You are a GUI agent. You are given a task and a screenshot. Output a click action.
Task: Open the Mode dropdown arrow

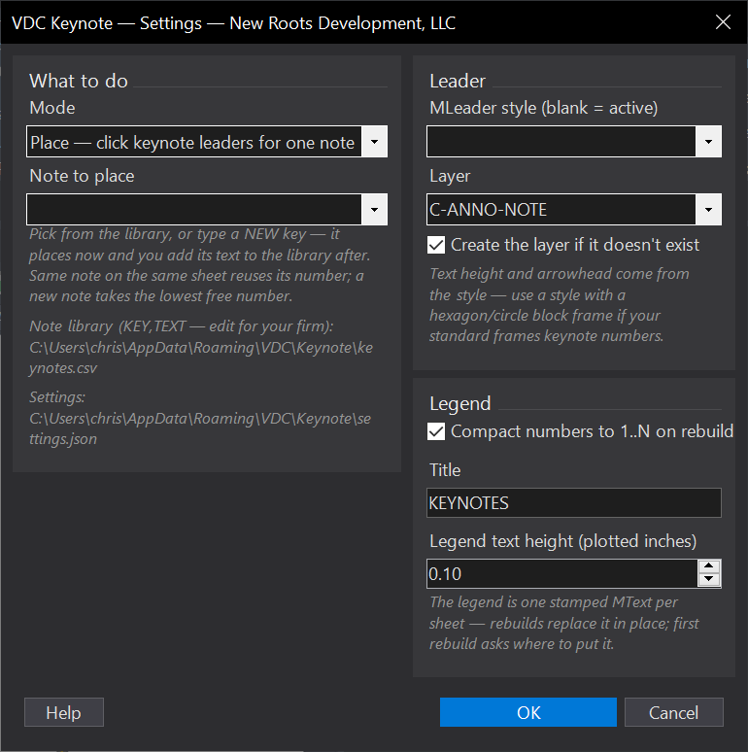(374, 142)
